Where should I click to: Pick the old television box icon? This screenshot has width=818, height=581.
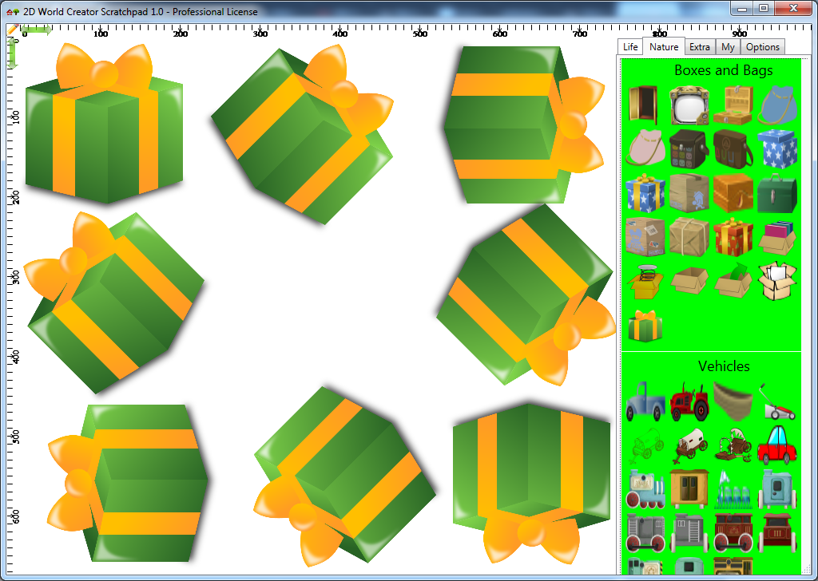pyautogui.click(x=689, y=106)
